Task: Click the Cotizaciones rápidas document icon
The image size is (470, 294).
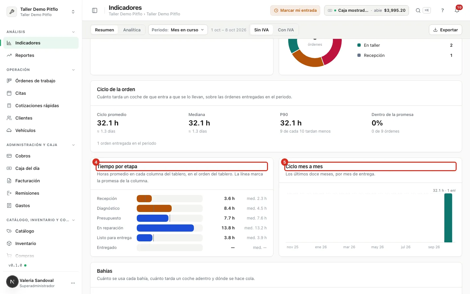Action: pyautogui.click(x=9, y=106)
